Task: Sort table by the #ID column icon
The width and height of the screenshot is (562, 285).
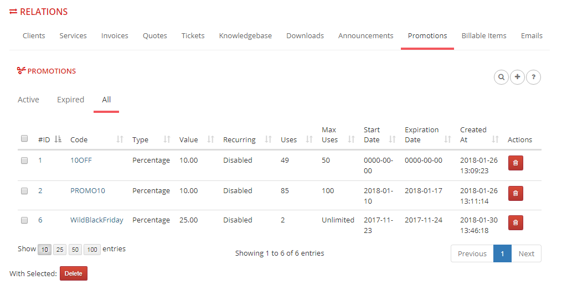Action: [58, 139]
